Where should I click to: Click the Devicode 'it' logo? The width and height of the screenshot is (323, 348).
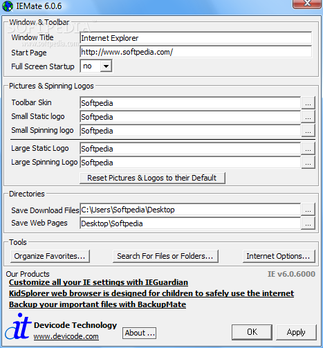pos(18,326)
